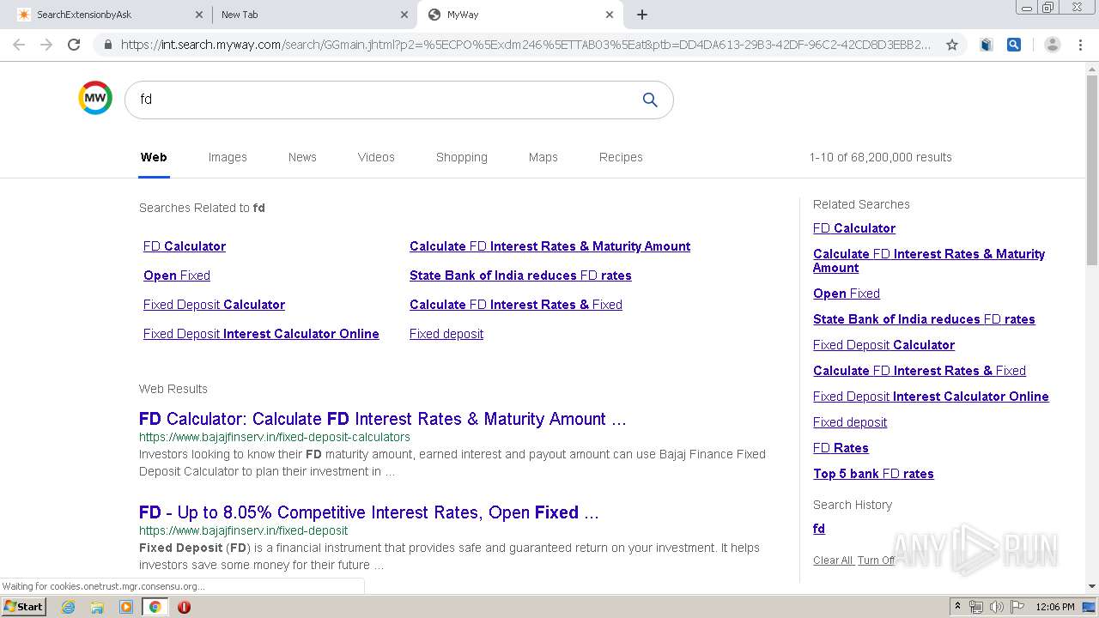The width and height of the screenshot is (1099, 618).
Task: Open Fixed deposit link under Searches Related
Action: [446, 334]
